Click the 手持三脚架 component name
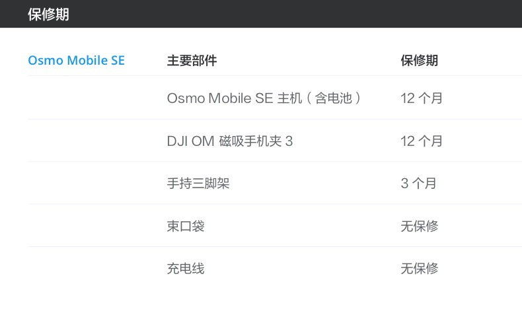The height and width of the screenshot is (311, 522). [x=198, y=184]
